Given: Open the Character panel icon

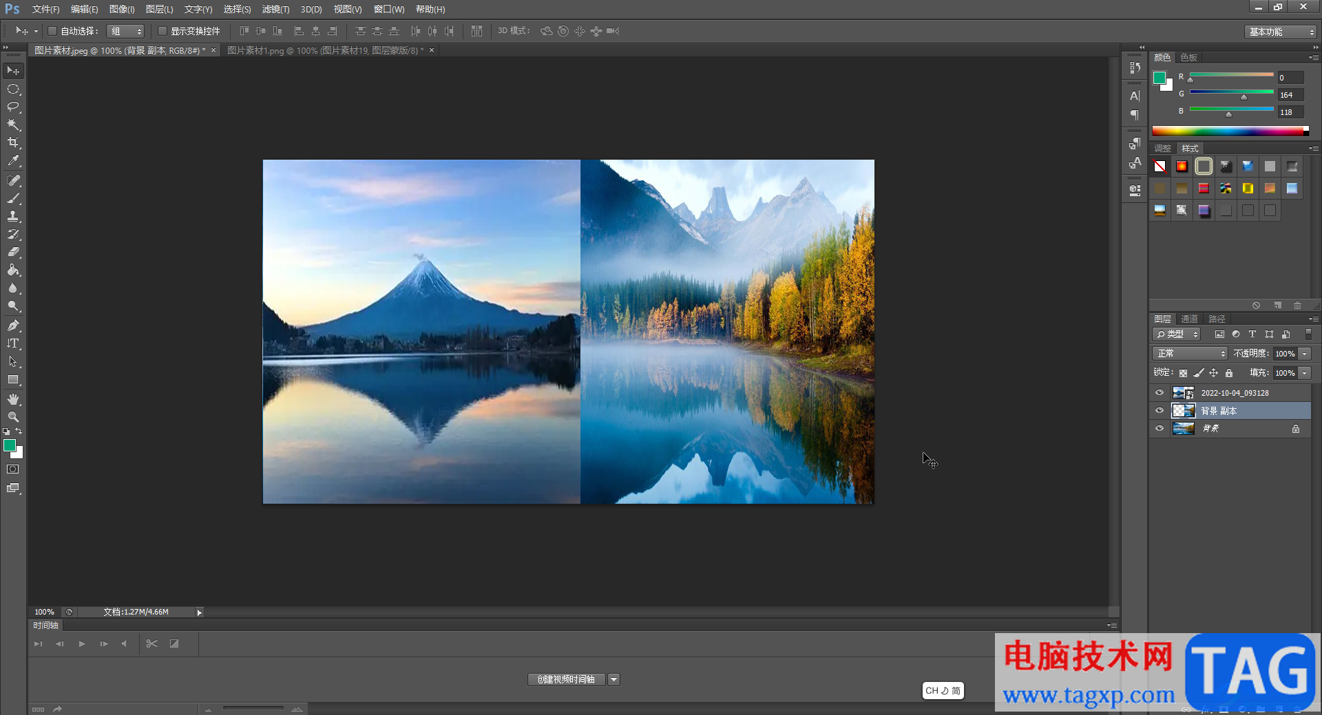Looking at the screenshot, I should [x=1135, y=96].
